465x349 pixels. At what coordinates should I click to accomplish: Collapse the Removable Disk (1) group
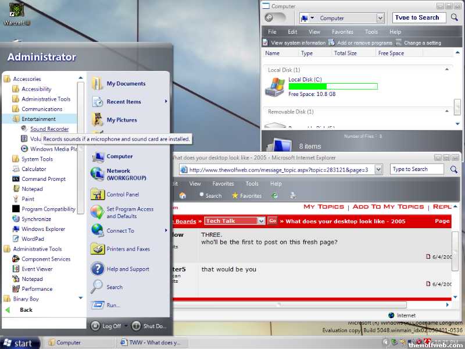[x=447, y=111]
